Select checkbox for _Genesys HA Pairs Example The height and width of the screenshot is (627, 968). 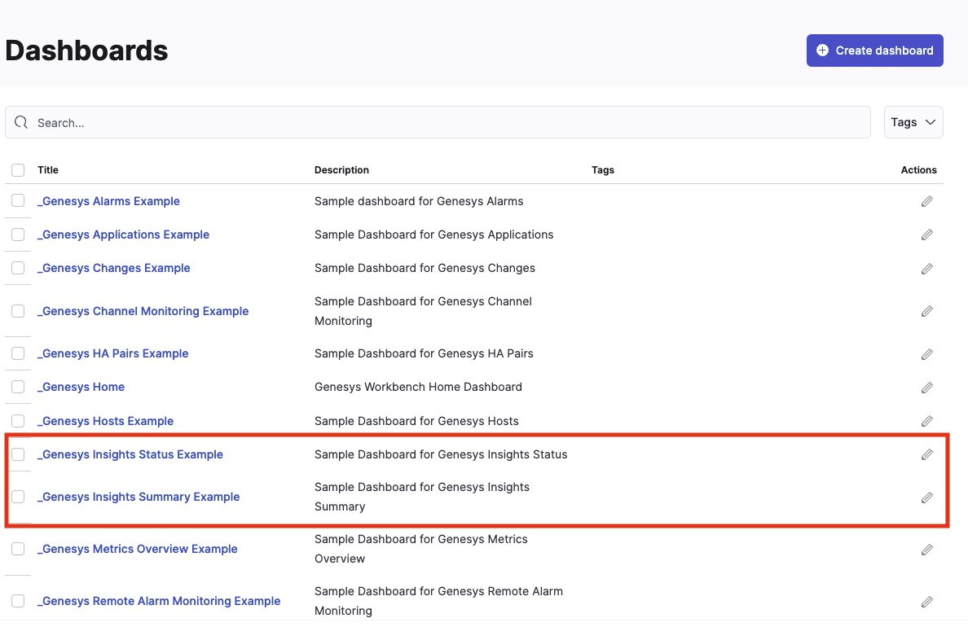tap(18, 353)
